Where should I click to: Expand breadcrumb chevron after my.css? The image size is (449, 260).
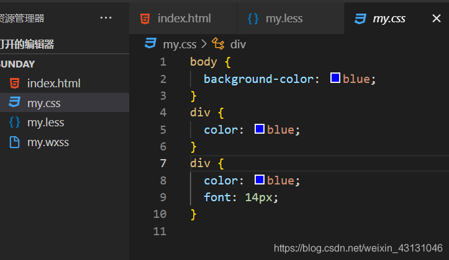point(204,44)
